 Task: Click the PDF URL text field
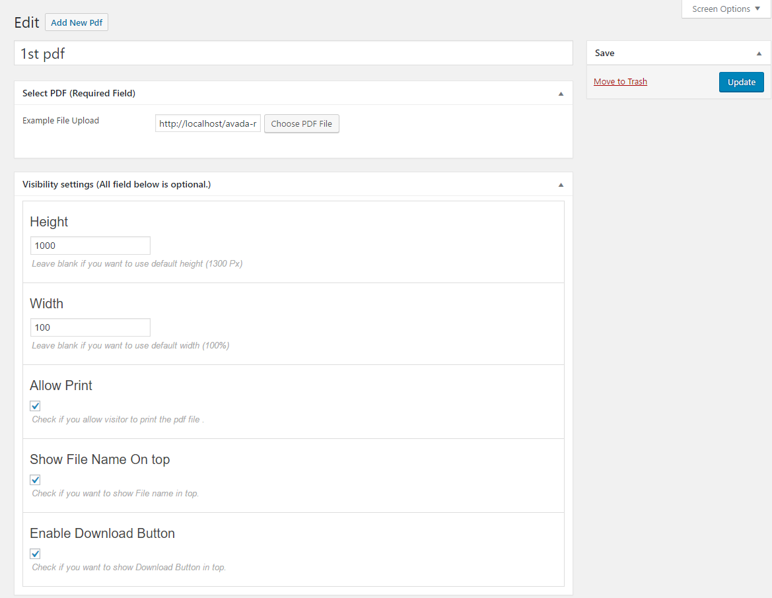pos(208,123)
